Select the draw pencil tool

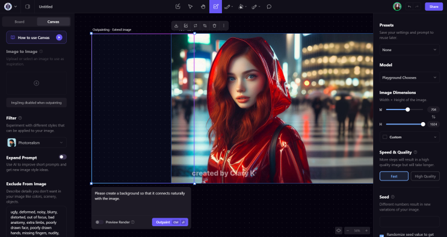point(227,7)
